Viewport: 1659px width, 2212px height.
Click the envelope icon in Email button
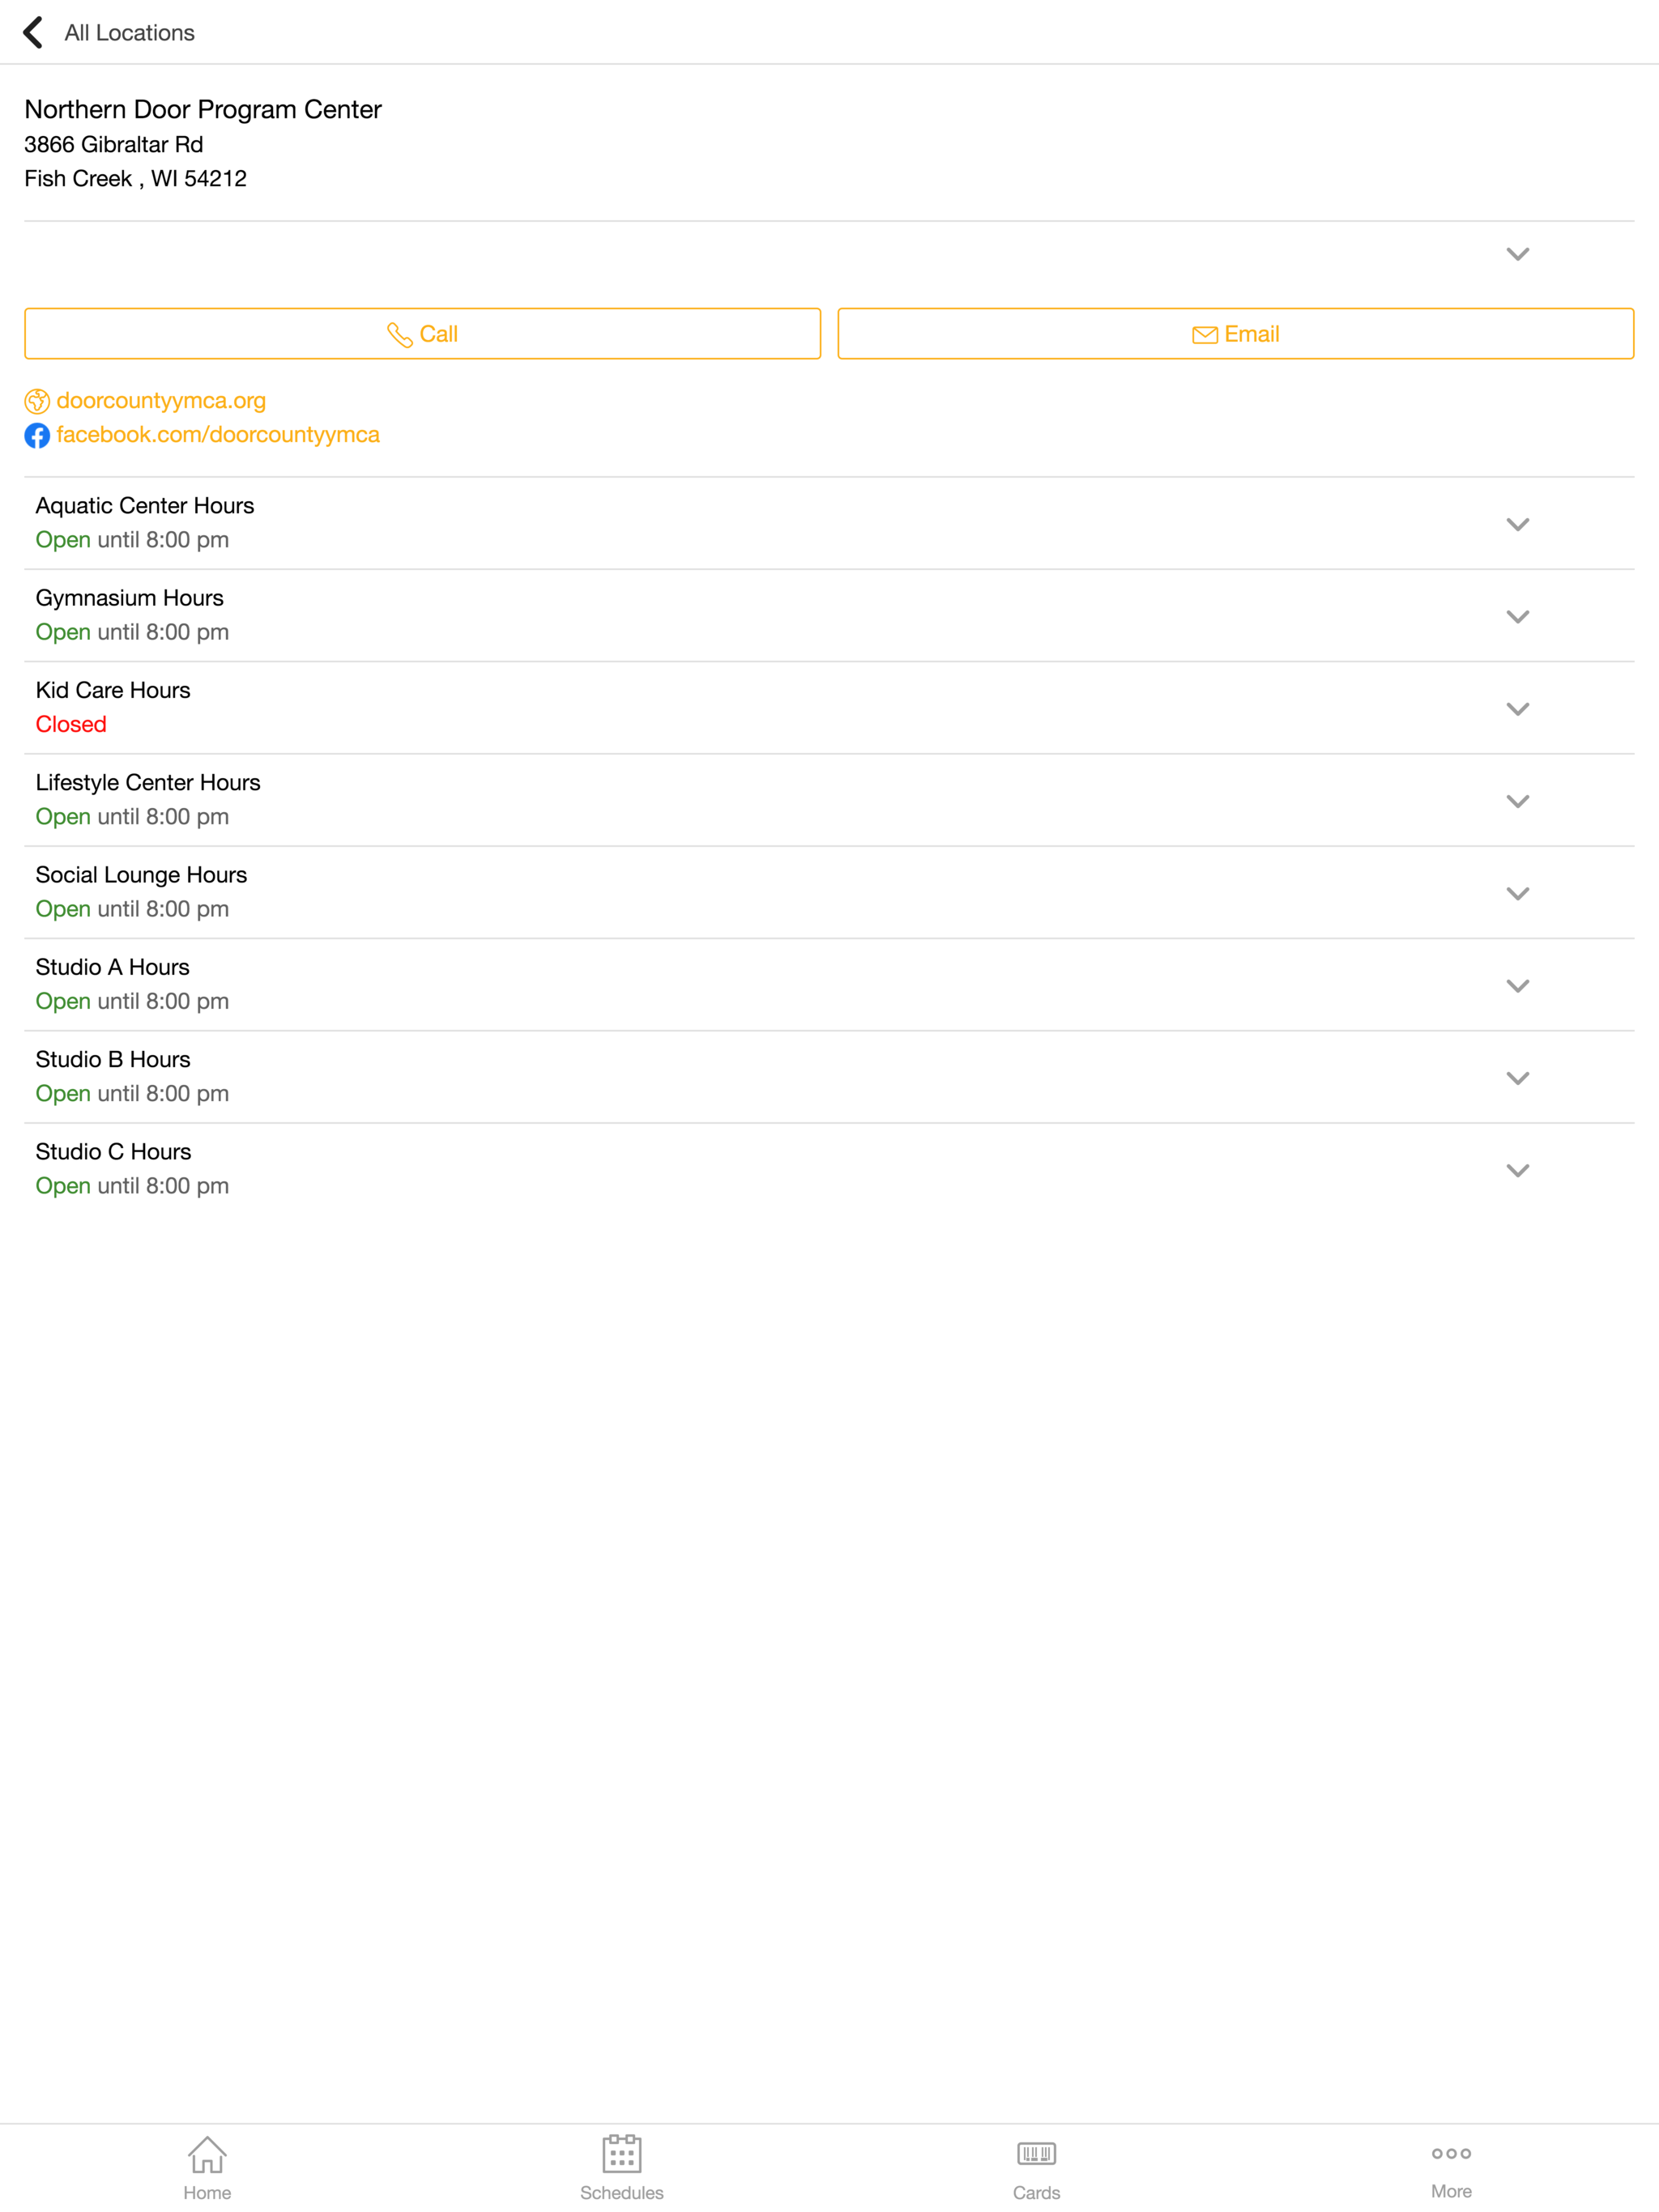click(1205, 335)
